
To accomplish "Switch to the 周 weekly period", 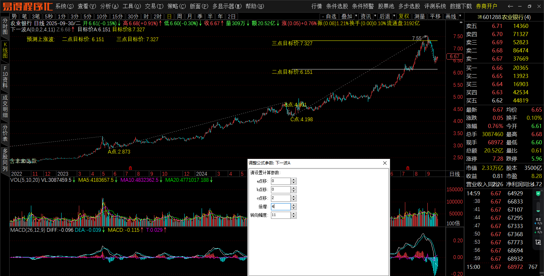I will click(180, 16).
